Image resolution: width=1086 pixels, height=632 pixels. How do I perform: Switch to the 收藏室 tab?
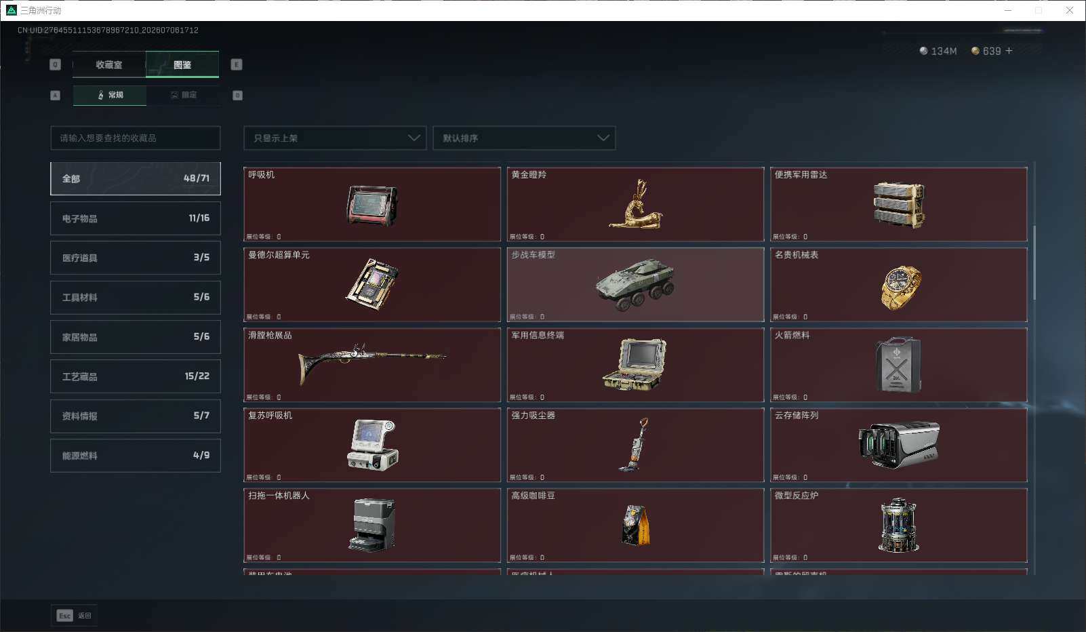pyautogui.click(x=109, y=64)
